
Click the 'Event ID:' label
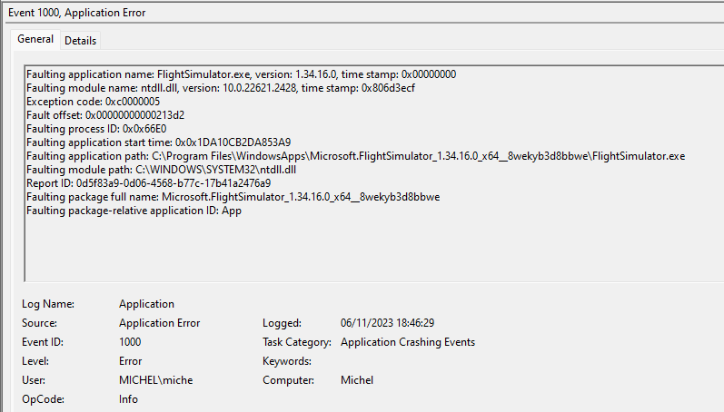(43, 342)
